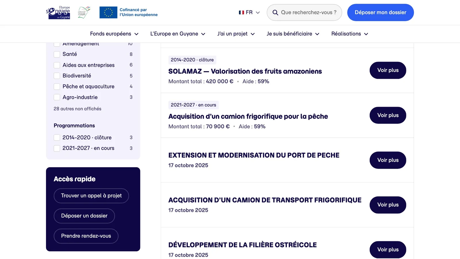Focus the Que recherchez-vous search field
Image resolution: width=460 pixels, height=259 pixels.
point(304,12)
